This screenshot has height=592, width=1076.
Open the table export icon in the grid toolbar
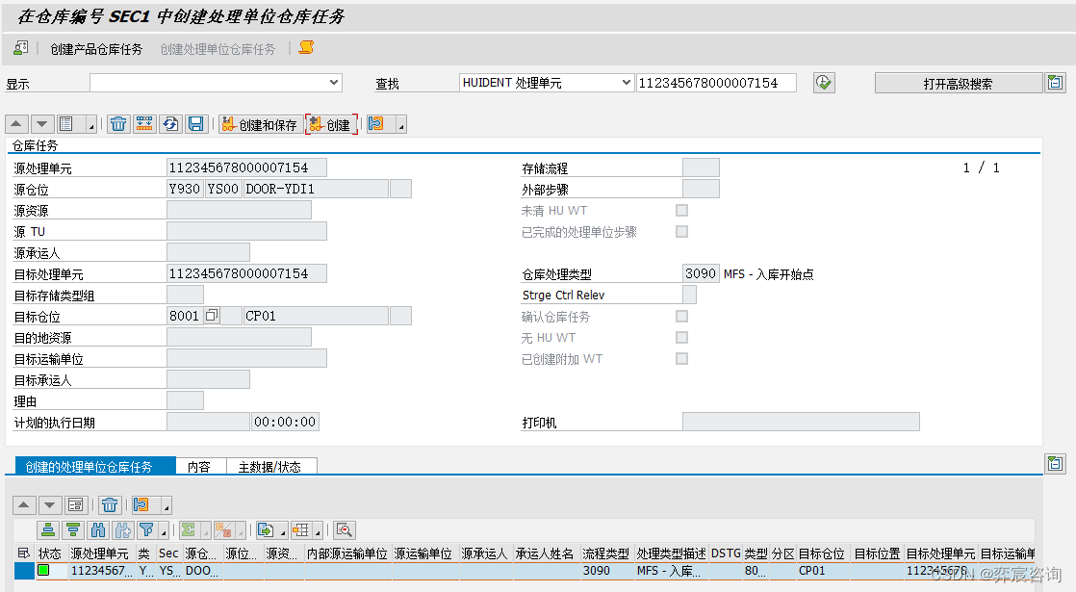(266, 530)
